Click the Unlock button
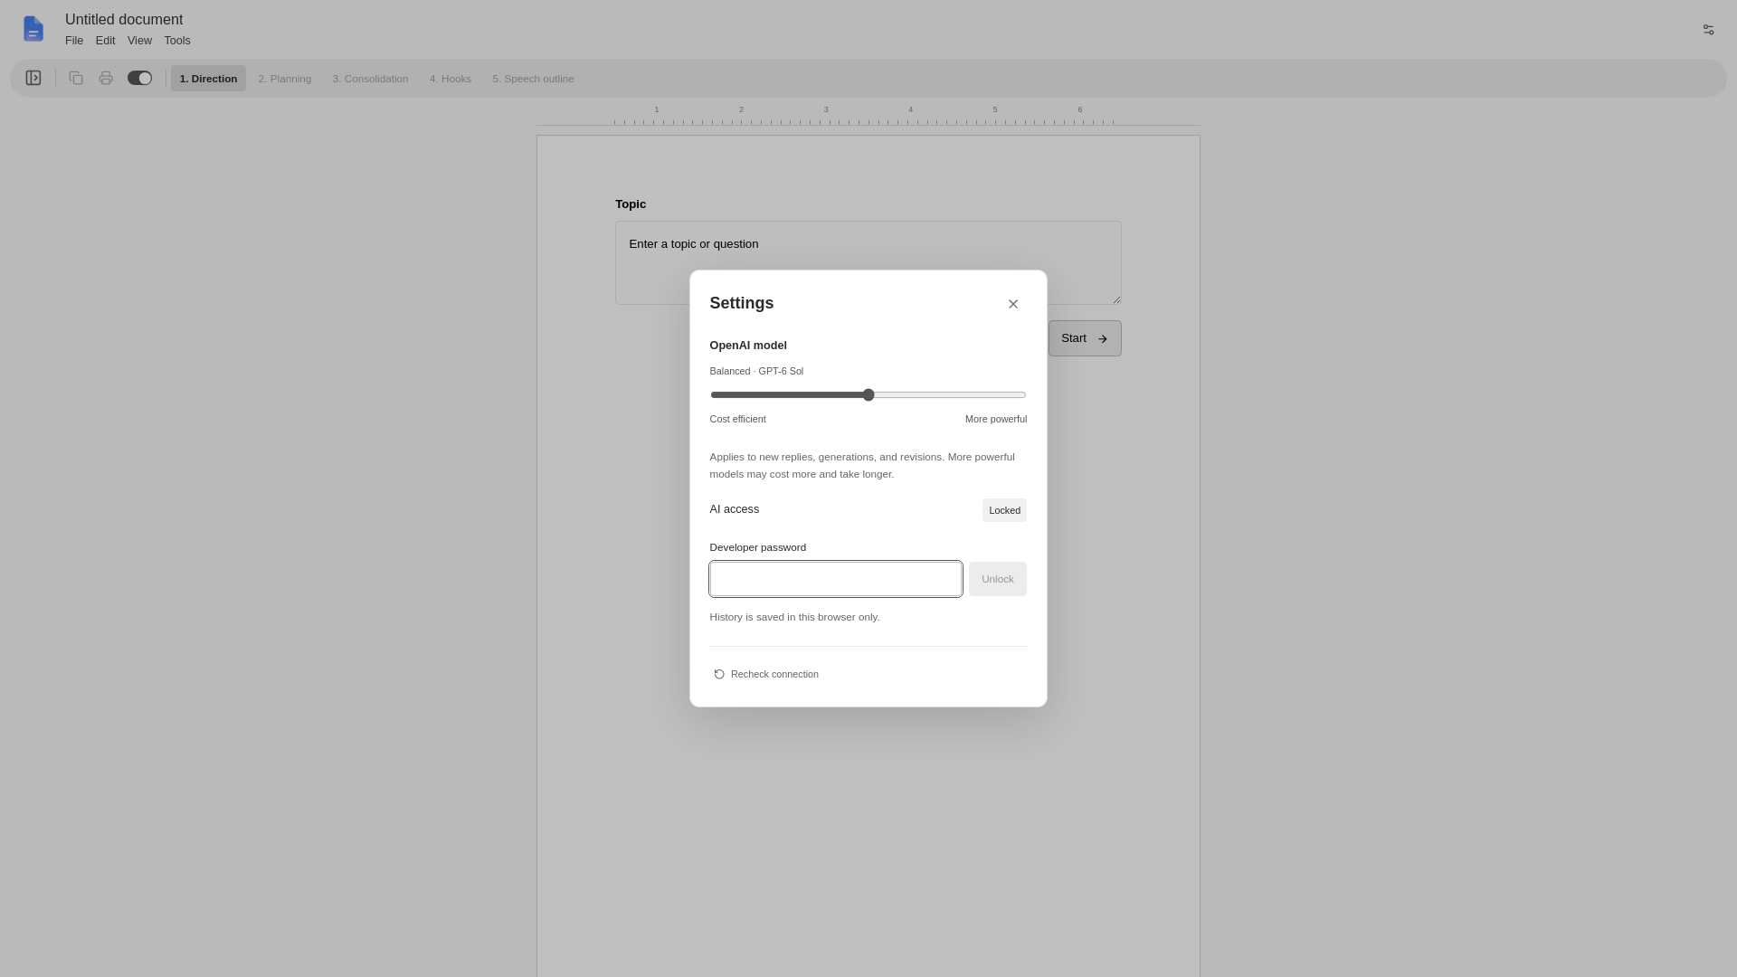1737x977 pixels. (x=997, y=579)
